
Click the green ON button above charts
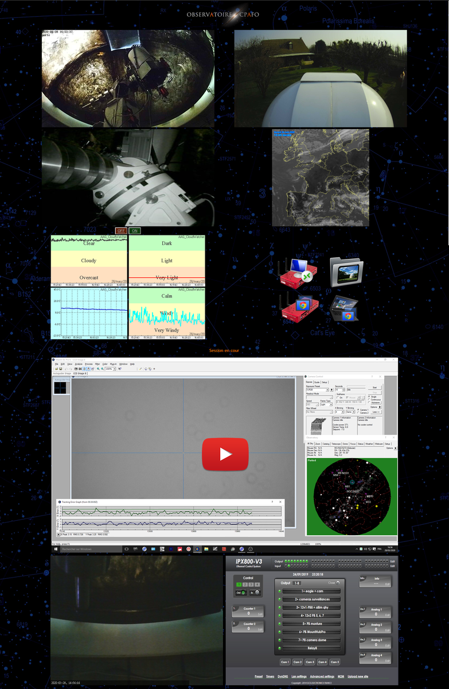(134, 231)
